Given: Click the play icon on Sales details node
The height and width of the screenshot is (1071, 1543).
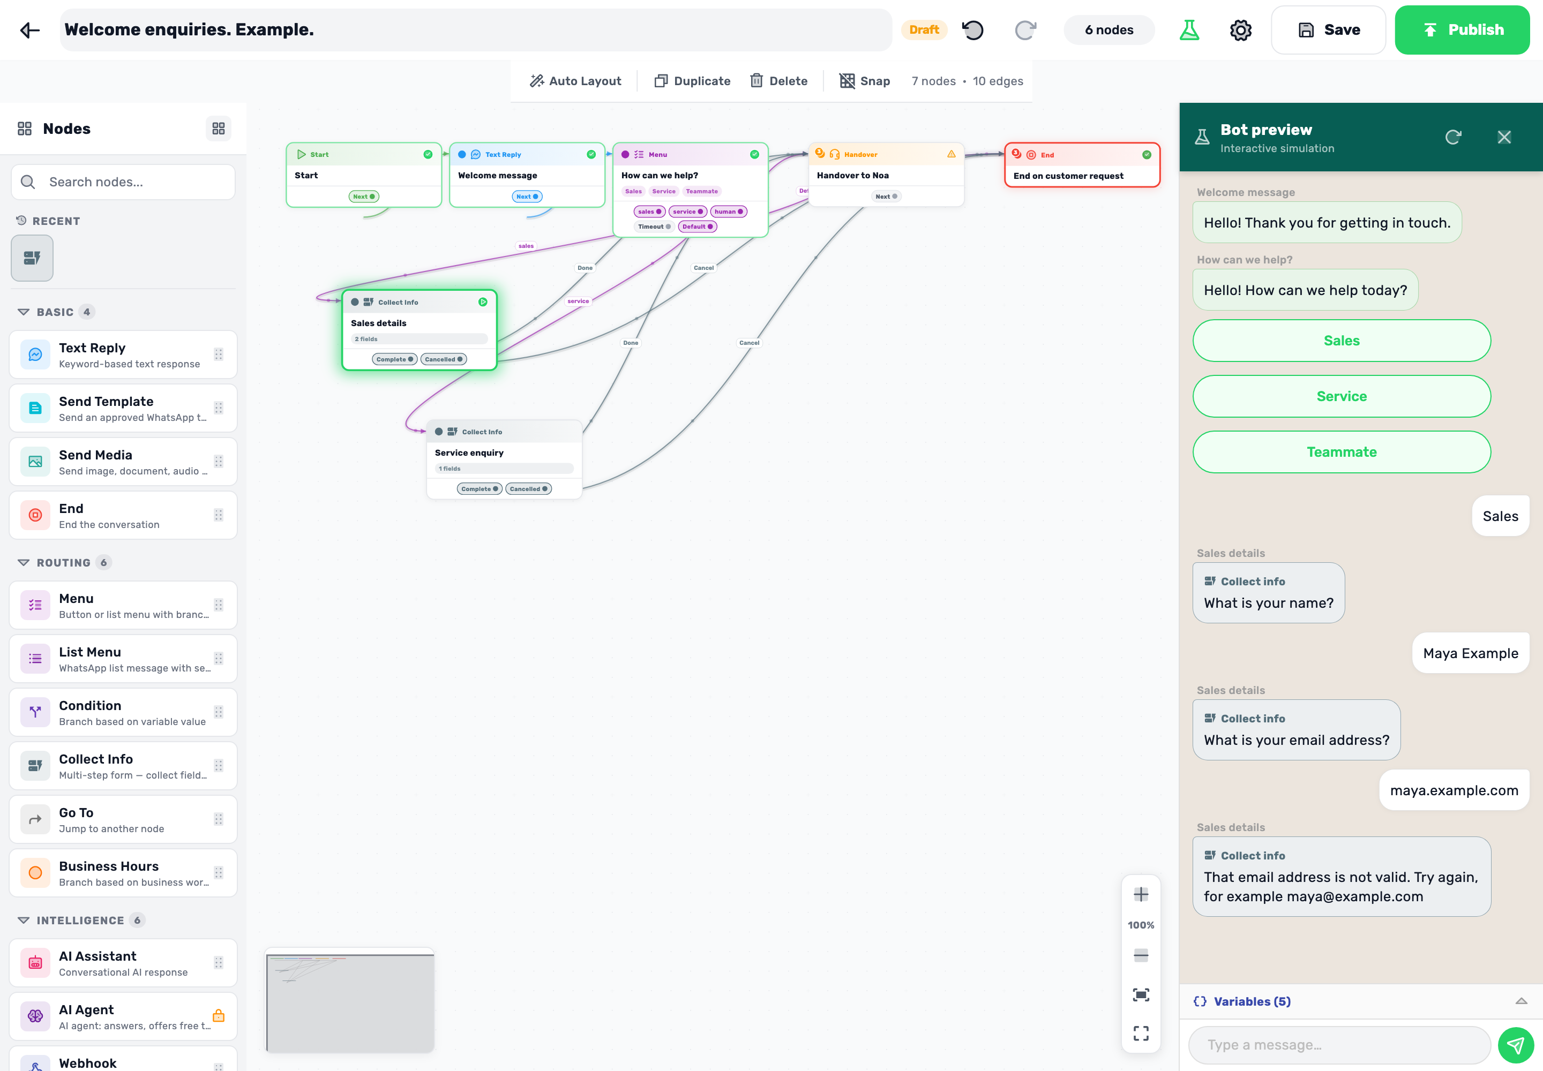Looking at the screenshot, I should pos(483,302).
